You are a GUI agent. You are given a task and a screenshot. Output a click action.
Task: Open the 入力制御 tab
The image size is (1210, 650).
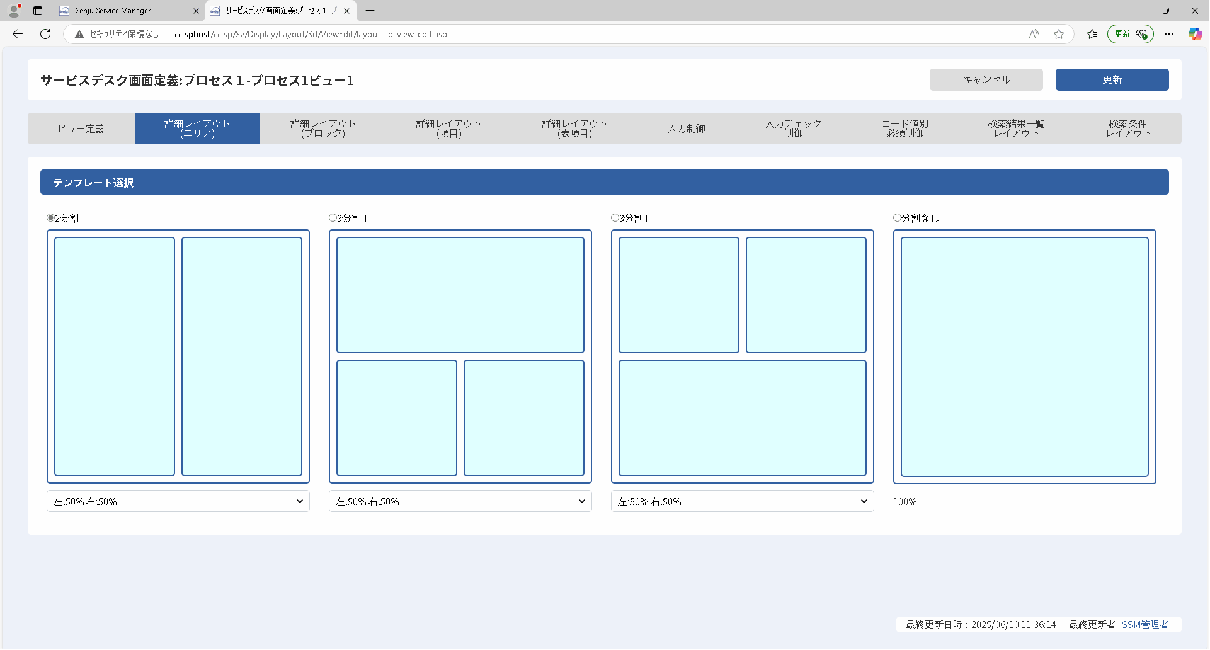(687, 128)
